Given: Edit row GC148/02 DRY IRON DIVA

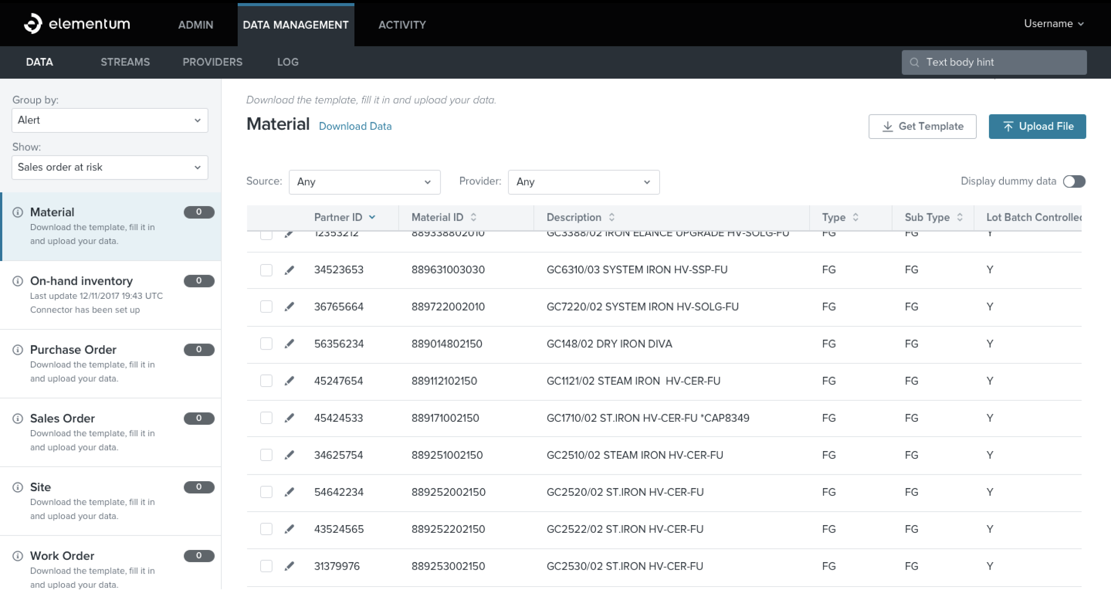Looking at the screenshot, I should (290, 344).
